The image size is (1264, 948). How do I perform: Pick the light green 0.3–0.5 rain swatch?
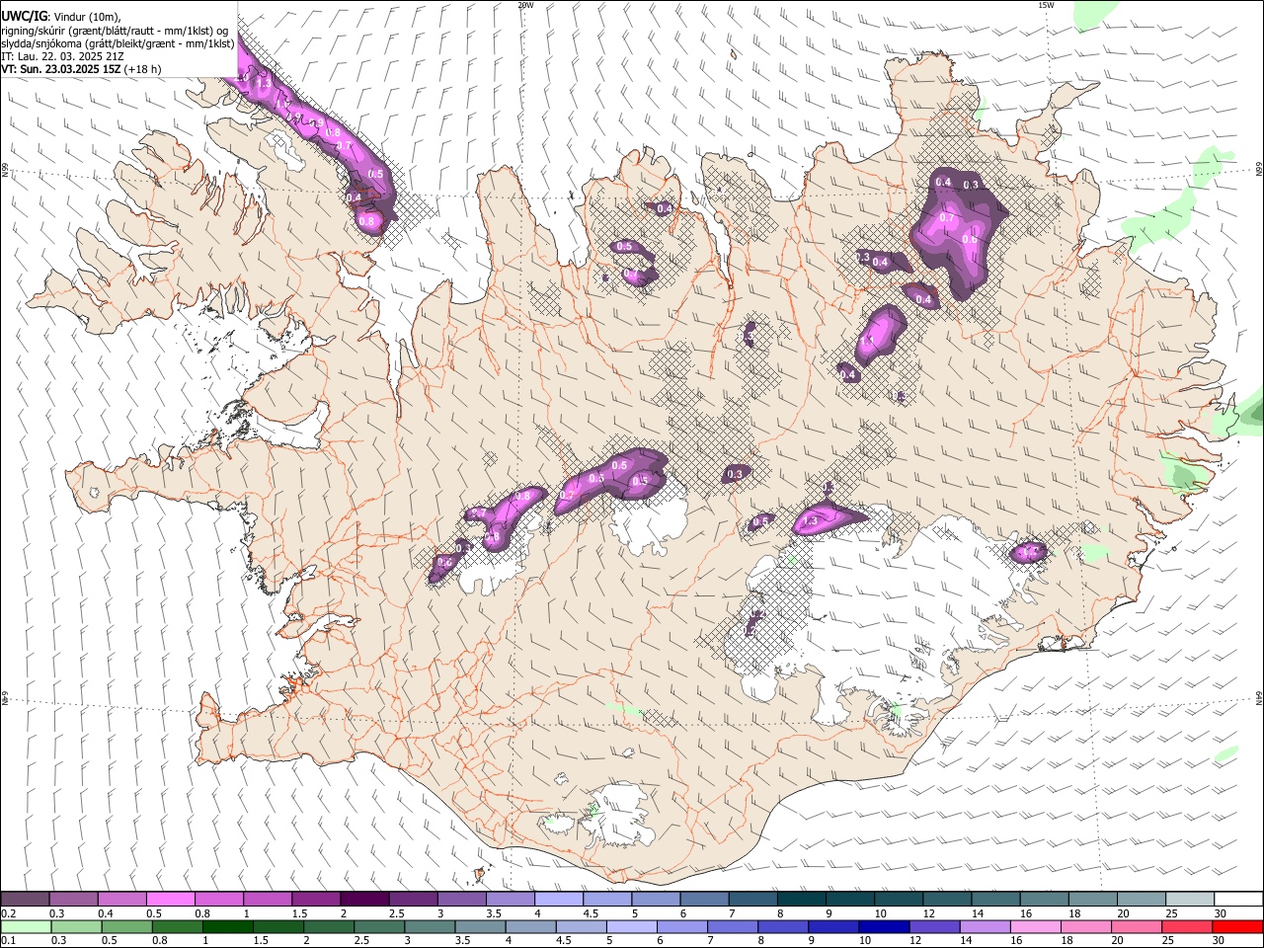point(74,926)
